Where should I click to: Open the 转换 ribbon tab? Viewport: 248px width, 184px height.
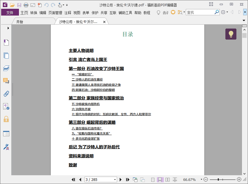pyautogui.click(x=34, y=13)
